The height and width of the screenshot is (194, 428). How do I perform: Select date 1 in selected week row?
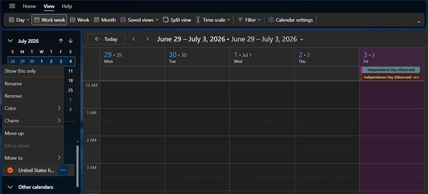(42, 61)
